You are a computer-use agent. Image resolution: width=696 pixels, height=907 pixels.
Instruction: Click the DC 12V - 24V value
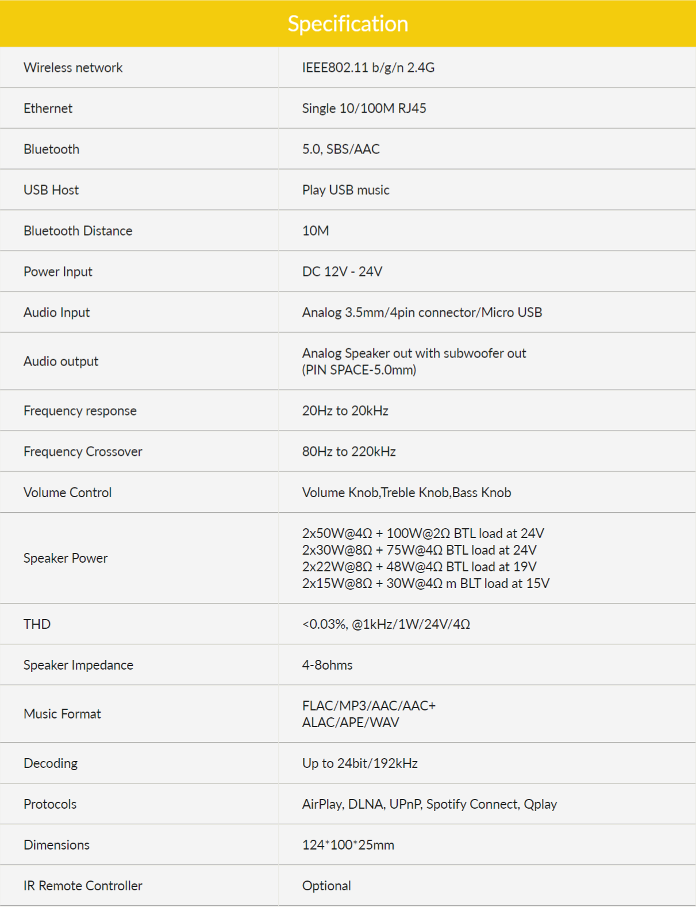coord(342,272)
